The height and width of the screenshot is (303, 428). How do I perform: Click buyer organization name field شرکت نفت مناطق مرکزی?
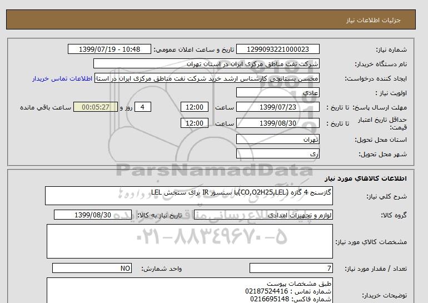[206, 63]
